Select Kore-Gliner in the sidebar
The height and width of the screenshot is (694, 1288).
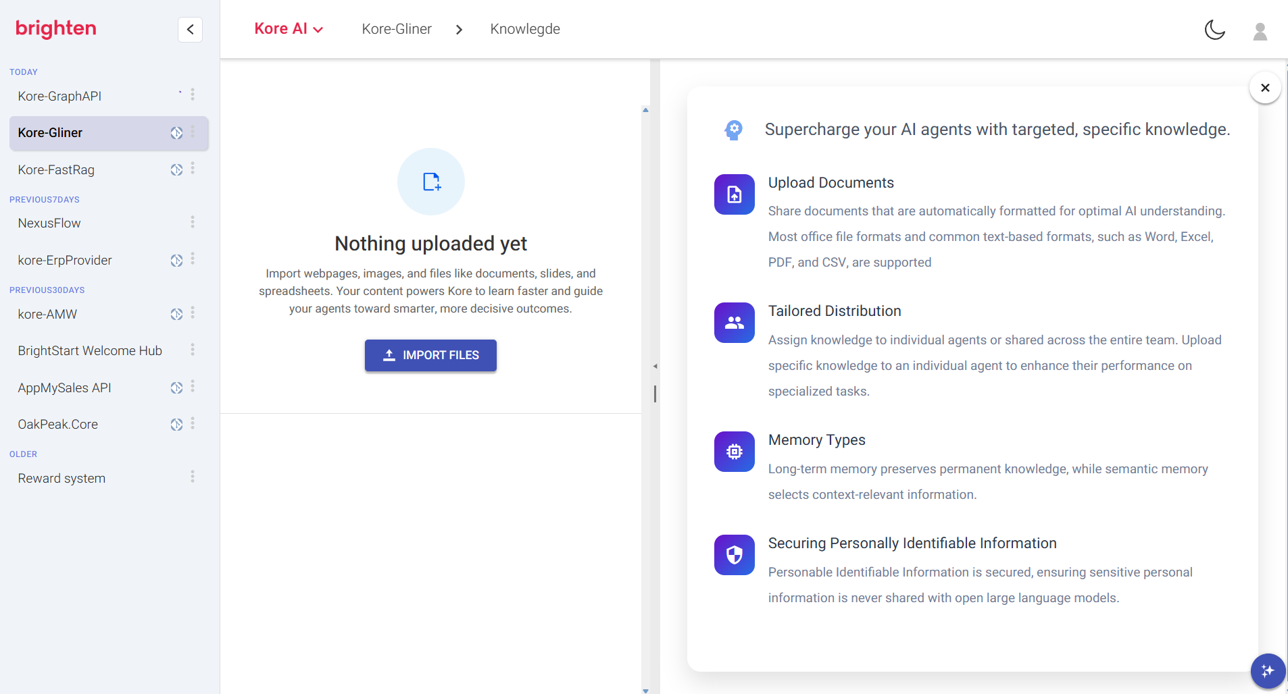coord(109,133)
